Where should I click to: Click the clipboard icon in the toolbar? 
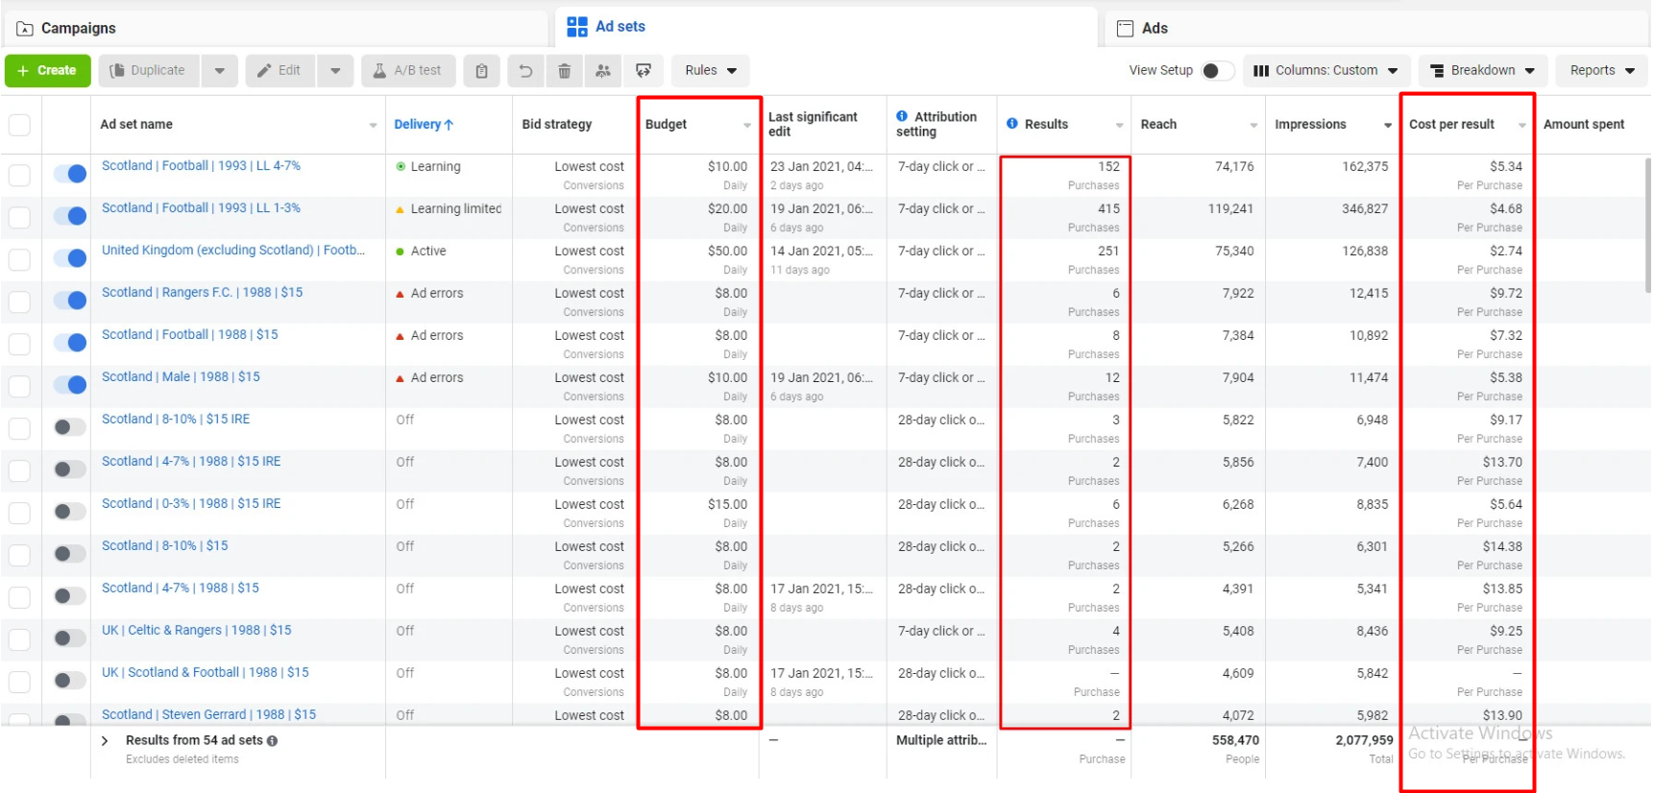(x=481, y=71)
